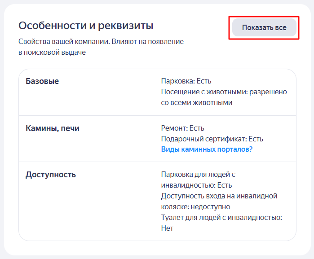Select the 'Камины, печи' category label

pyautogui.click(x=52, y=128)
